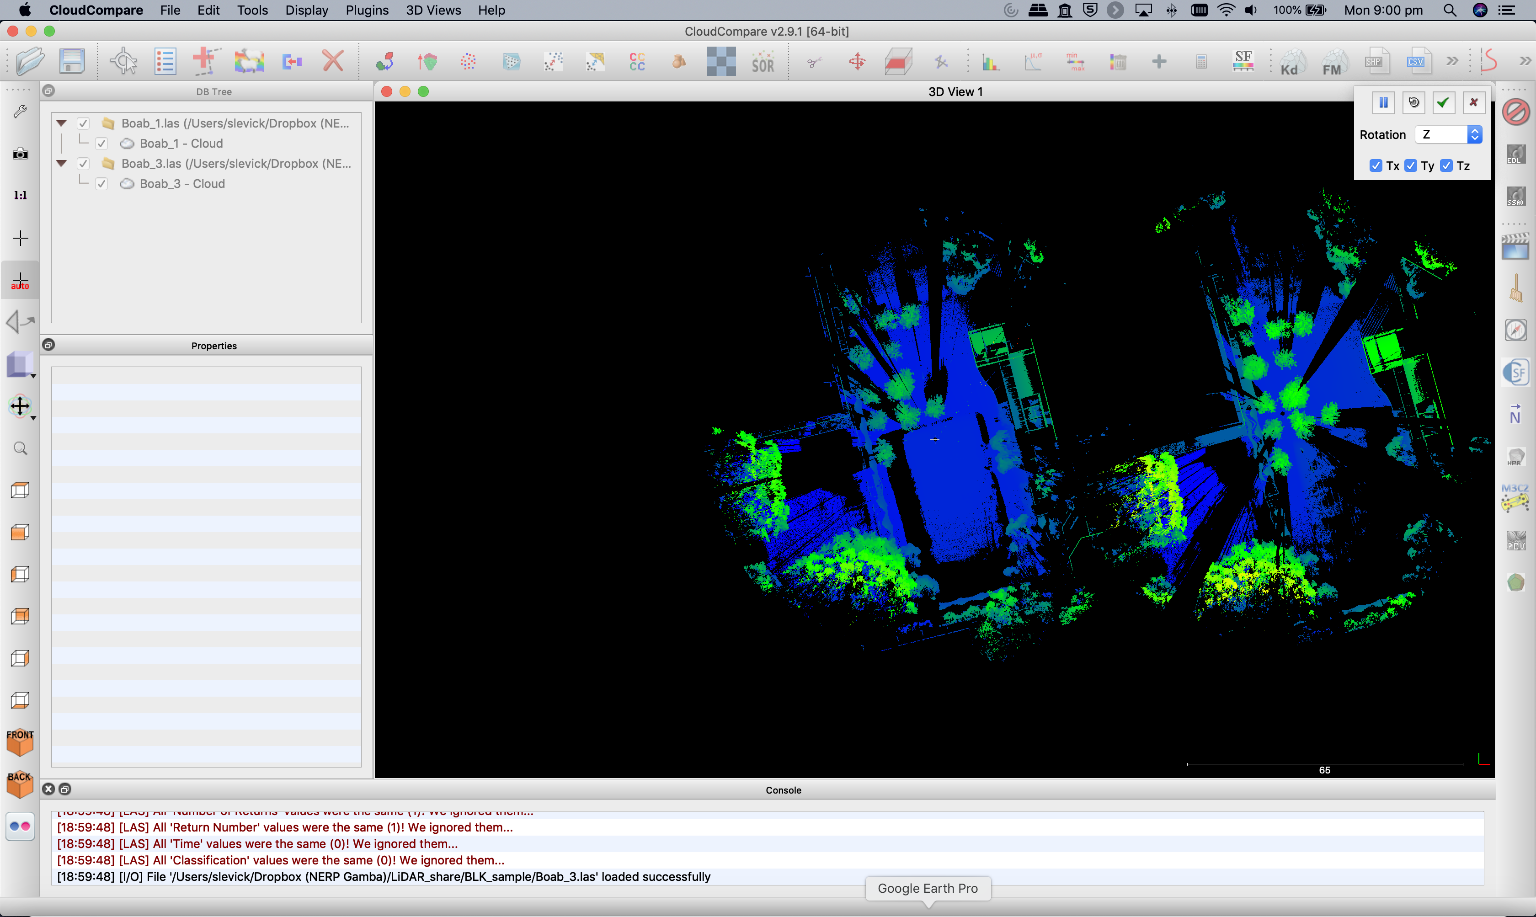
Task: Open the SOR filter tool
Action: (x=763, y=62)
